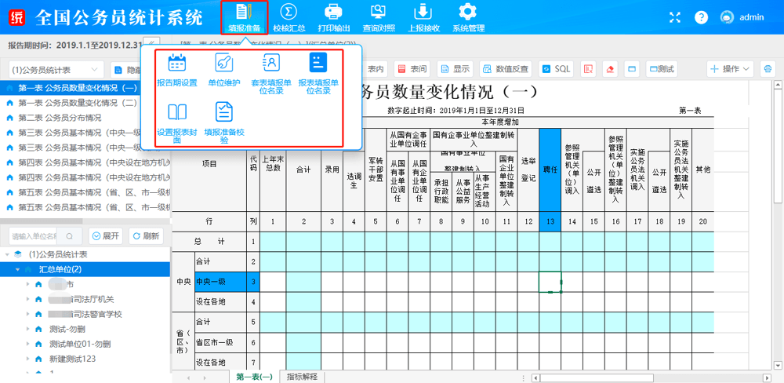Click the unit name search field

coord(34,235)
